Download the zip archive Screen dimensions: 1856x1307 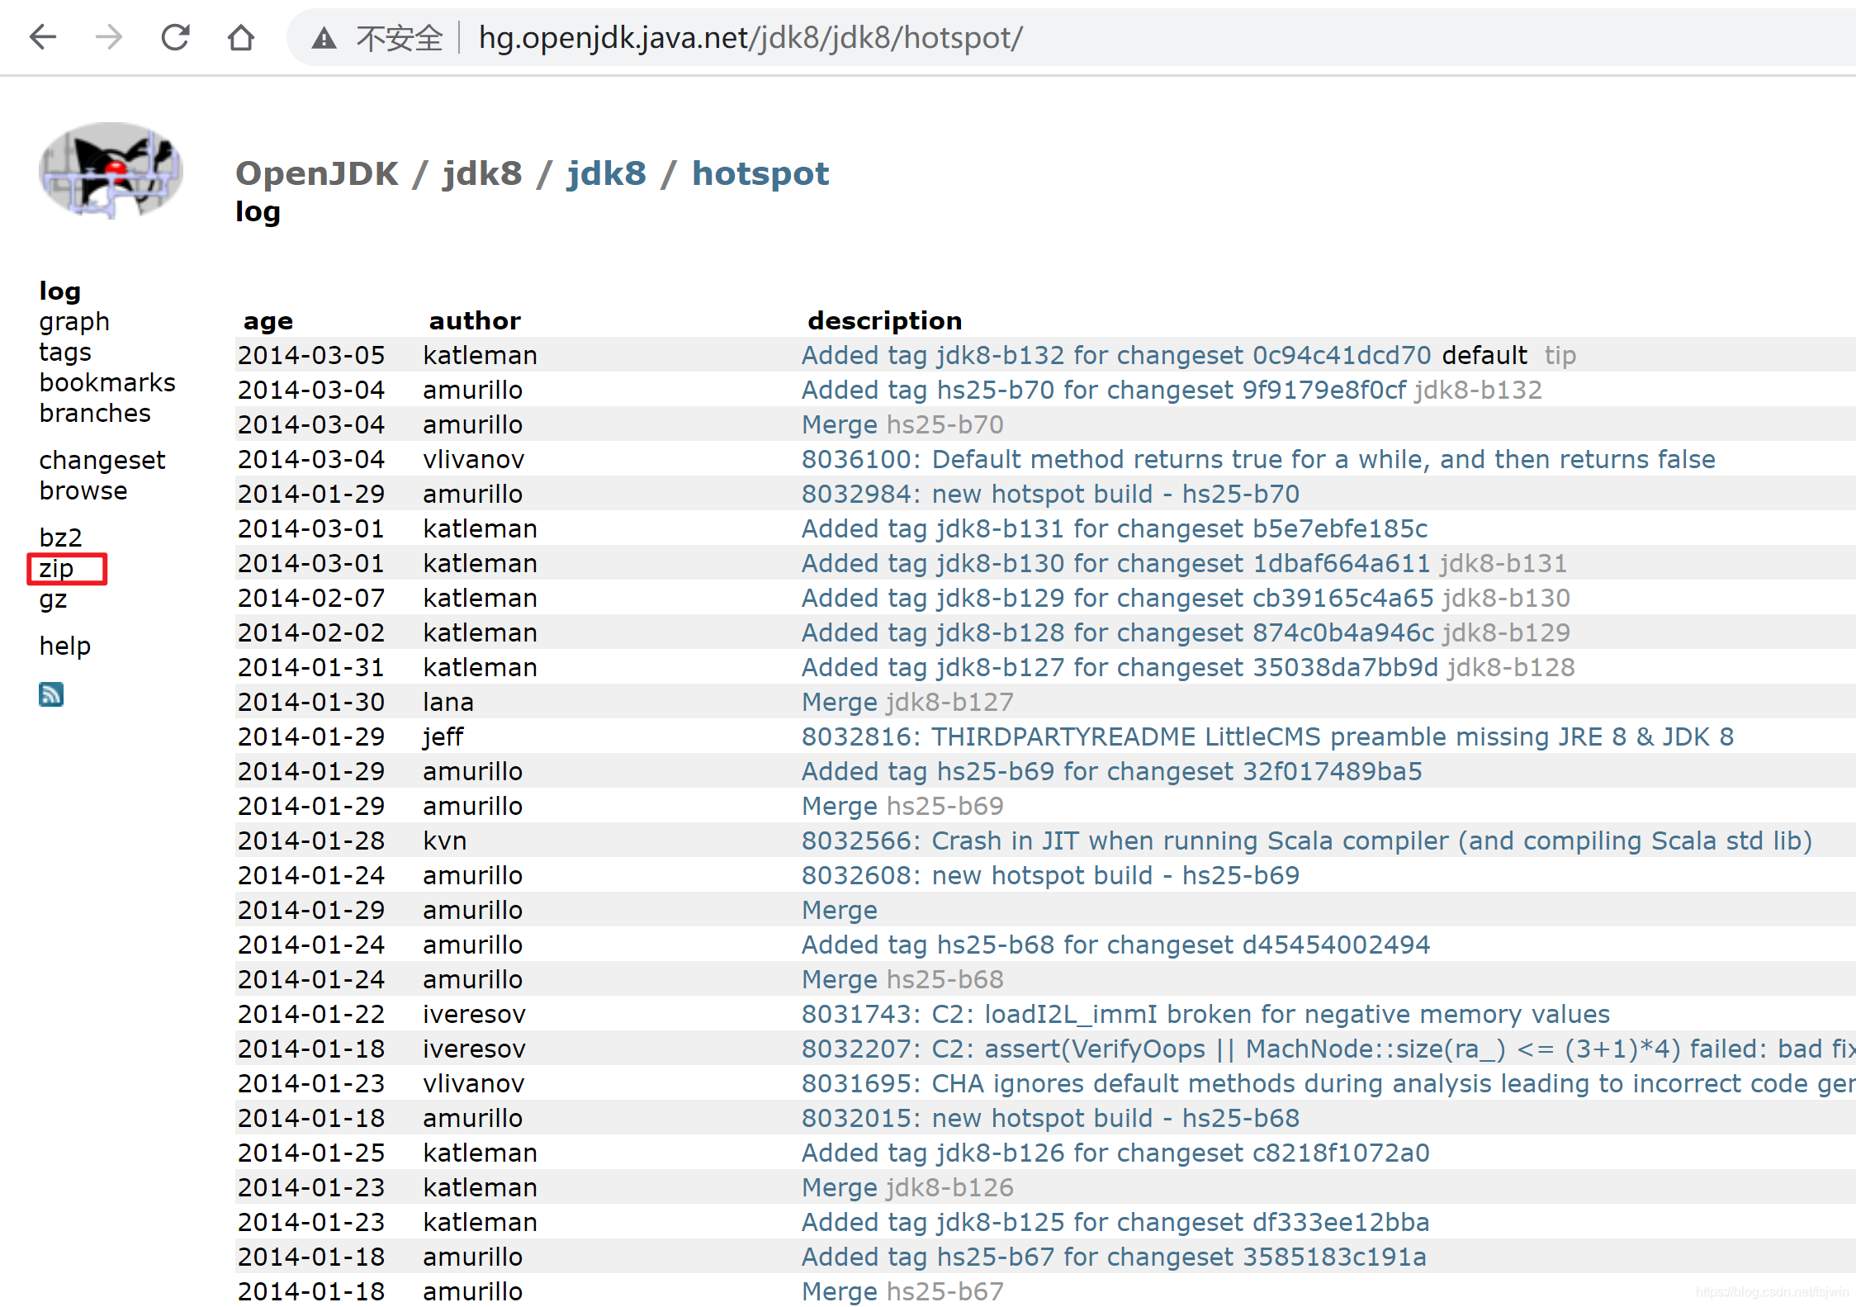(56, 569)
